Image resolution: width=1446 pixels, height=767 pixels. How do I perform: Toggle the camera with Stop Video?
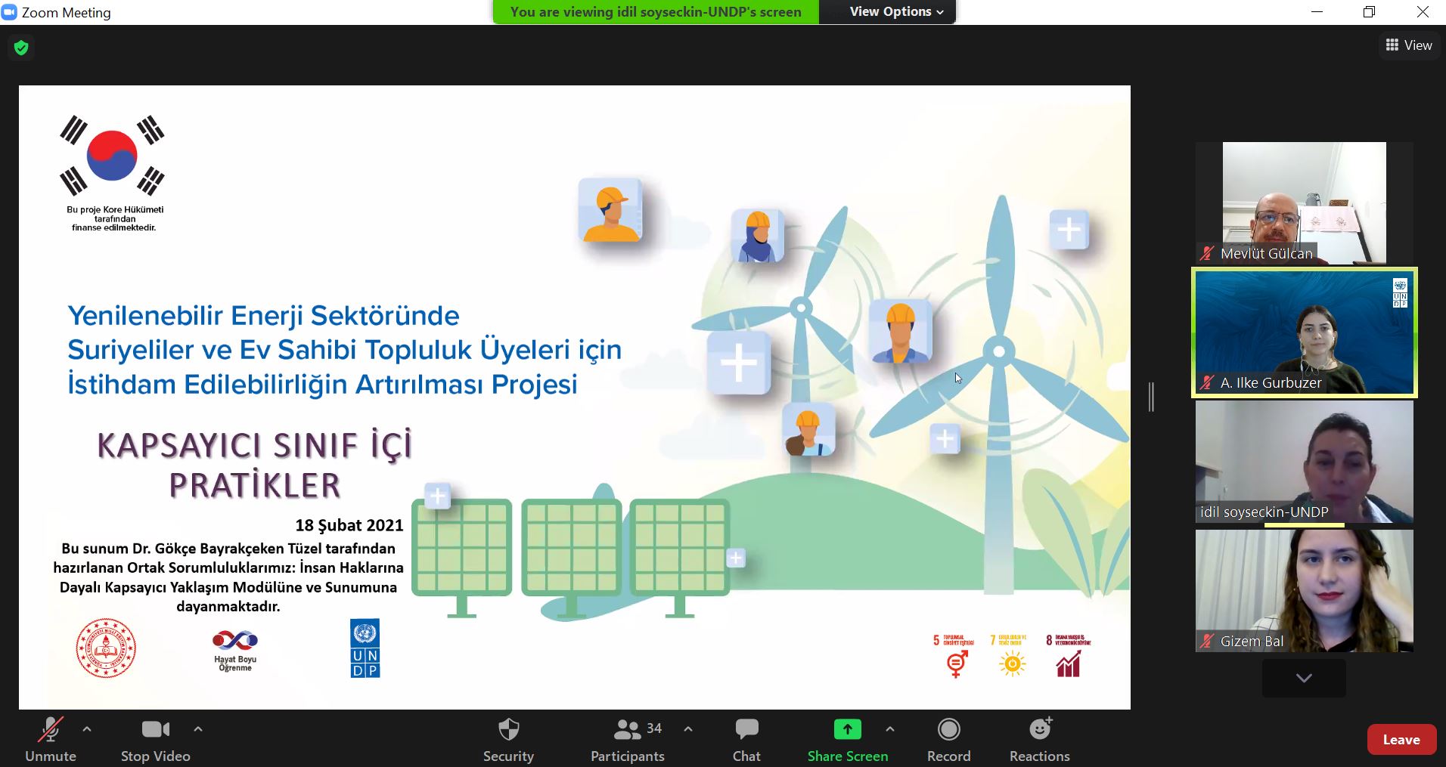pos(156,740)
